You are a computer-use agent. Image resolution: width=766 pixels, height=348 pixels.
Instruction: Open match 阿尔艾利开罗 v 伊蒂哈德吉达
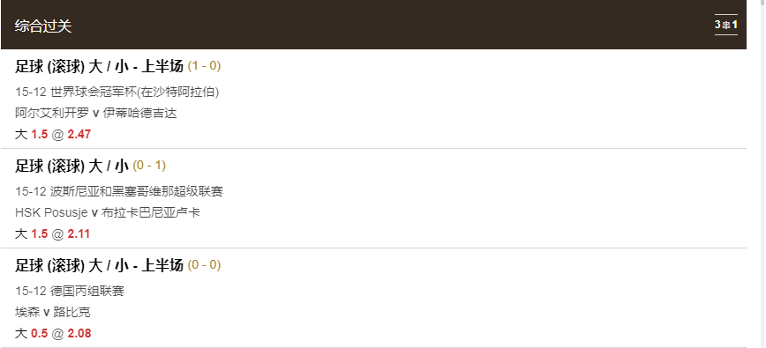pos(95,113)
